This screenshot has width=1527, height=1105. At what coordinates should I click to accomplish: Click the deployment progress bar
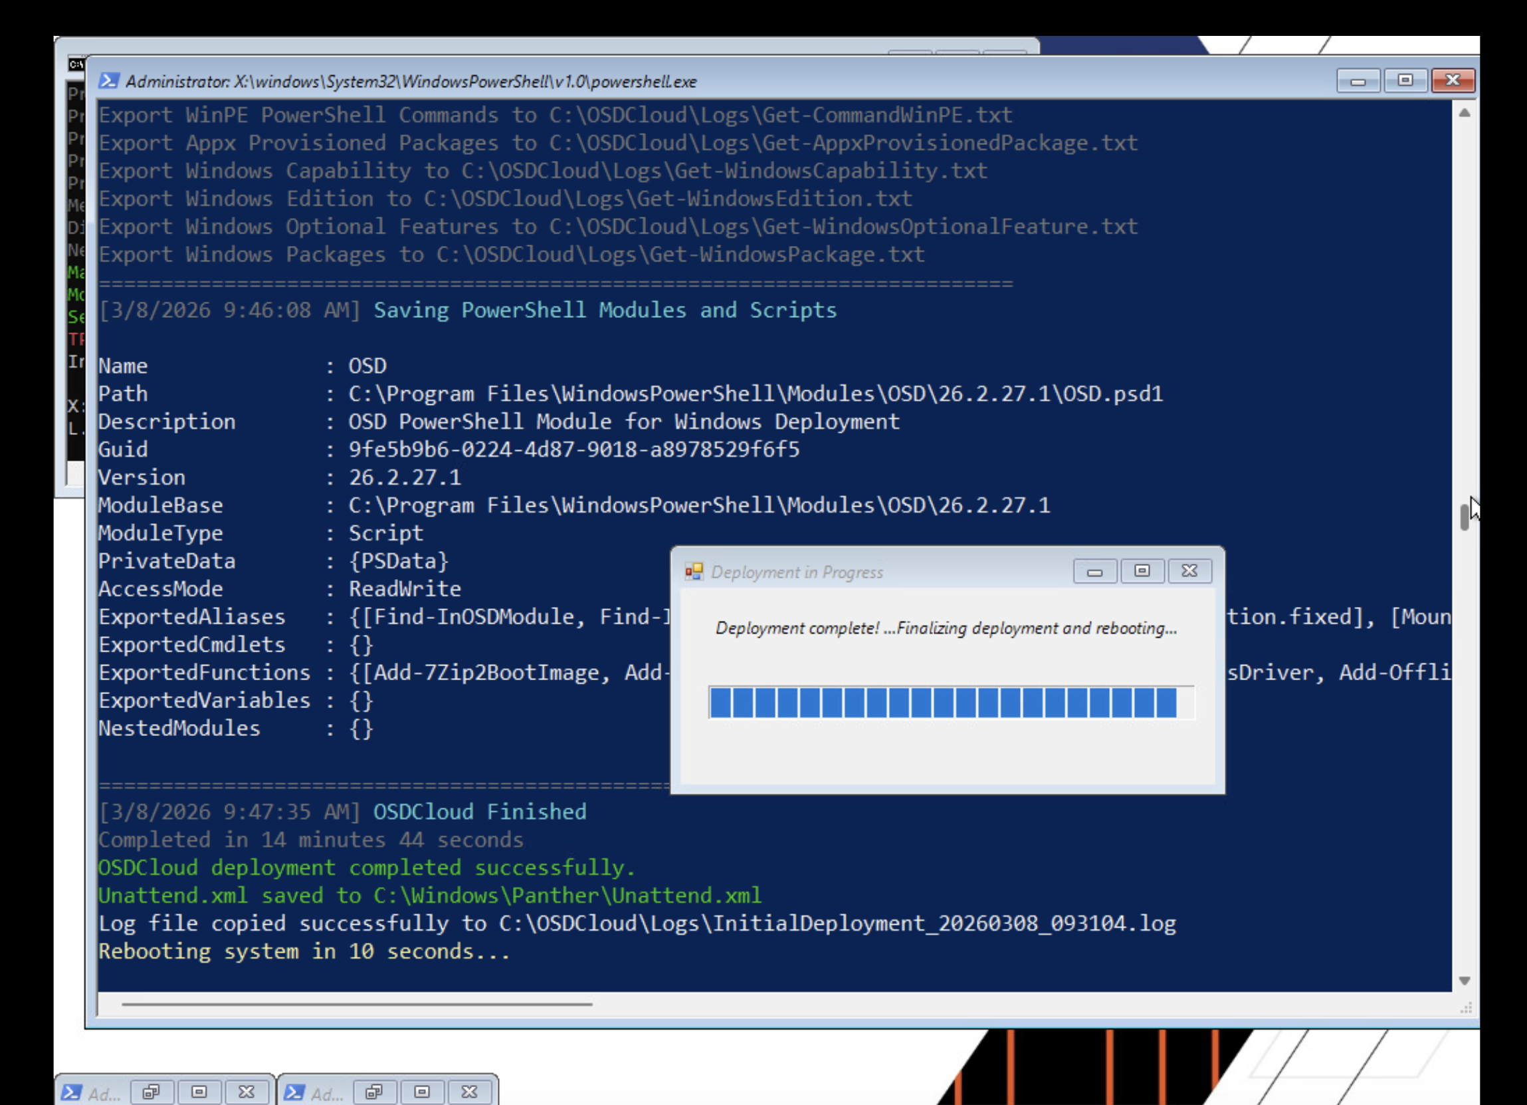coord(952,703)
